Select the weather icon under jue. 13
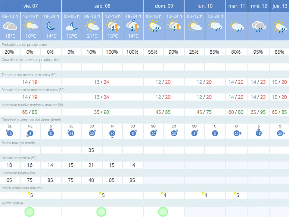The image size is (289, 217). click(280, 27)
